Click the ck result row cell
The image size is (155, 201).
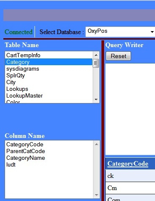click(x=130, y=176)
